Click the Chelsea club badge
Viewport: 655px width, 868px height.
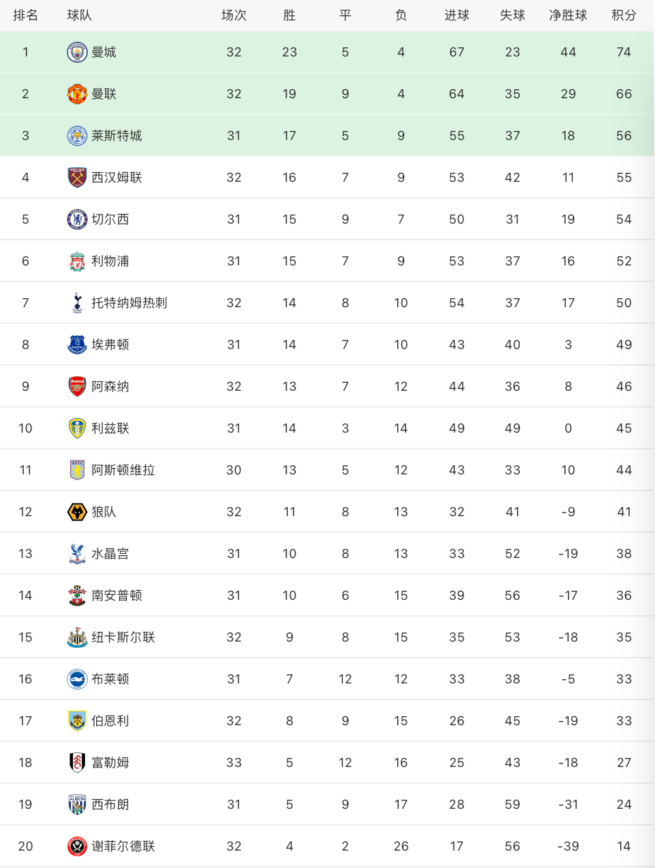[77, 219]
